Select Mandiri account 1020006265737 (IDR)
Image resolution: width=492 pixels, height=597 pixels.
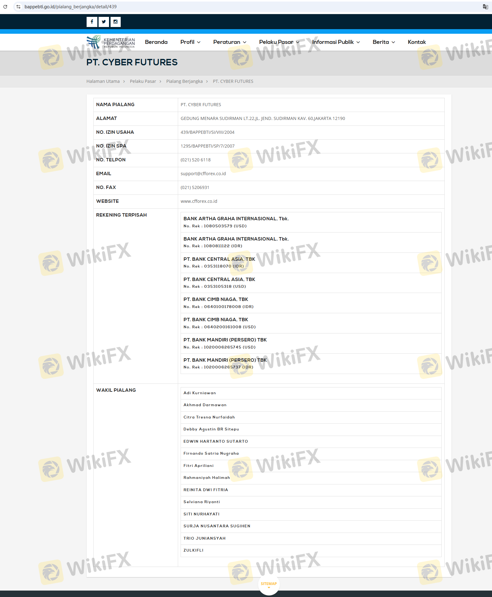coord(311,364)
